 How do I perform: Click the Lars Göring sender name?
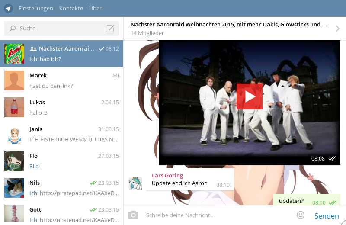(x=167, y=175)
